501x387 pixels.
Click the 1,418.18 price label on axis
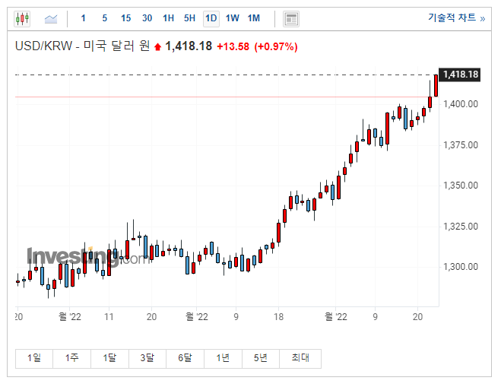tap(460, 75)
